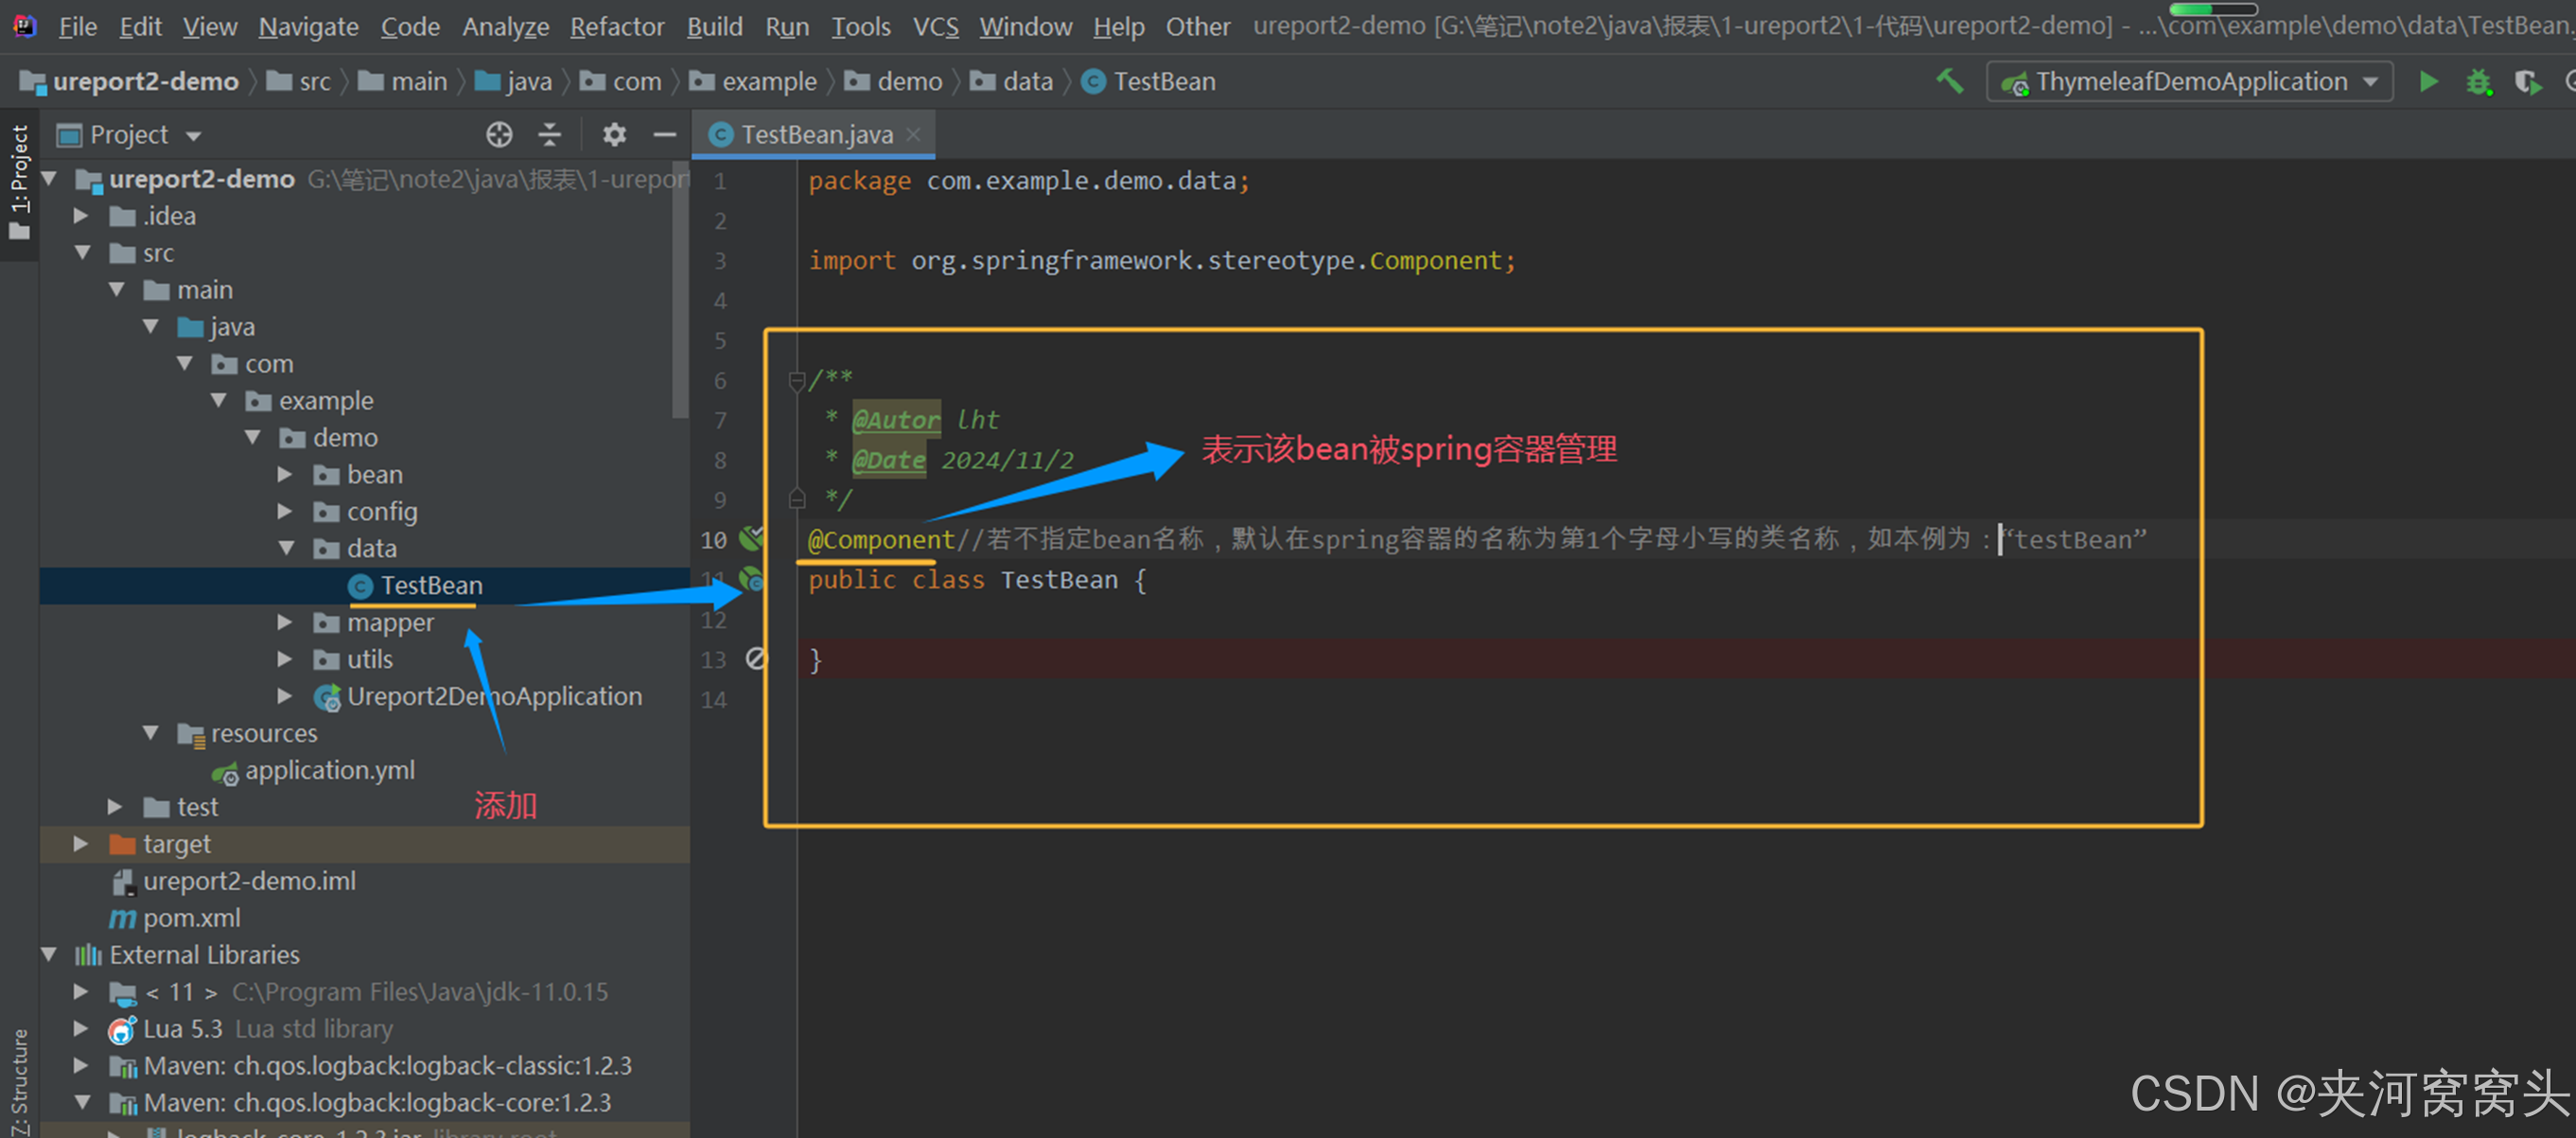
Task: Click the Run with Coverage shield icon
Action: tap(2526, 81)
